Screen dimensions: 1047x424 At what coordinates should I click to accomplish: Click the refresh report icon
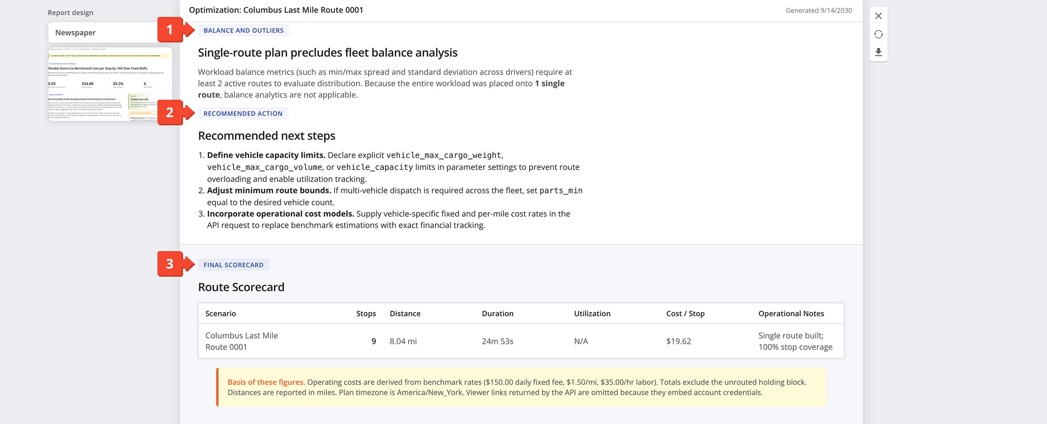pyautogui.click(x=878, y=34)
